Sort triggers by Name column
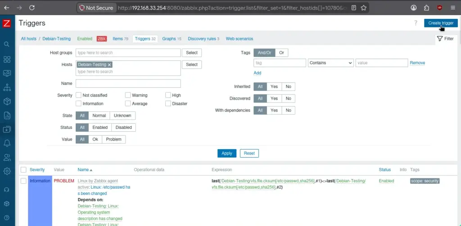This screenshot has width=461, height=226. pos(85,170)
